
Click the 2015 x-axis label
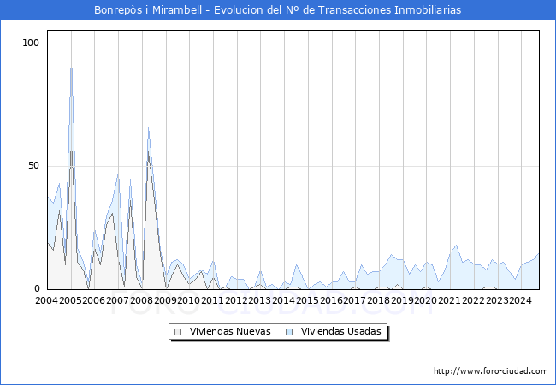307,300
